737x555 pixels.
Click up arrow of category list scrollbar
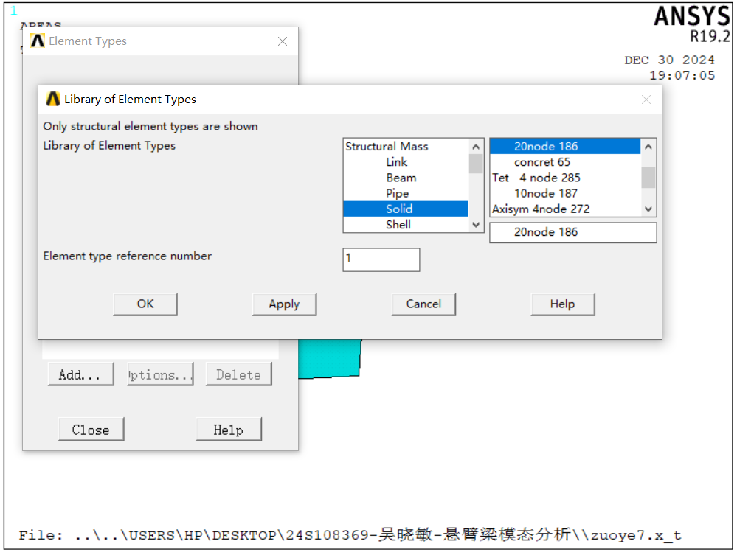coord(476,147)
